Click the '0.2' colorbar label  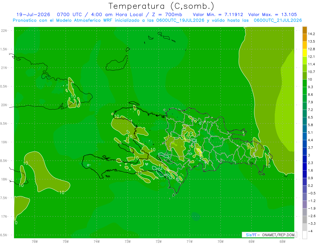tap(311, 186)
